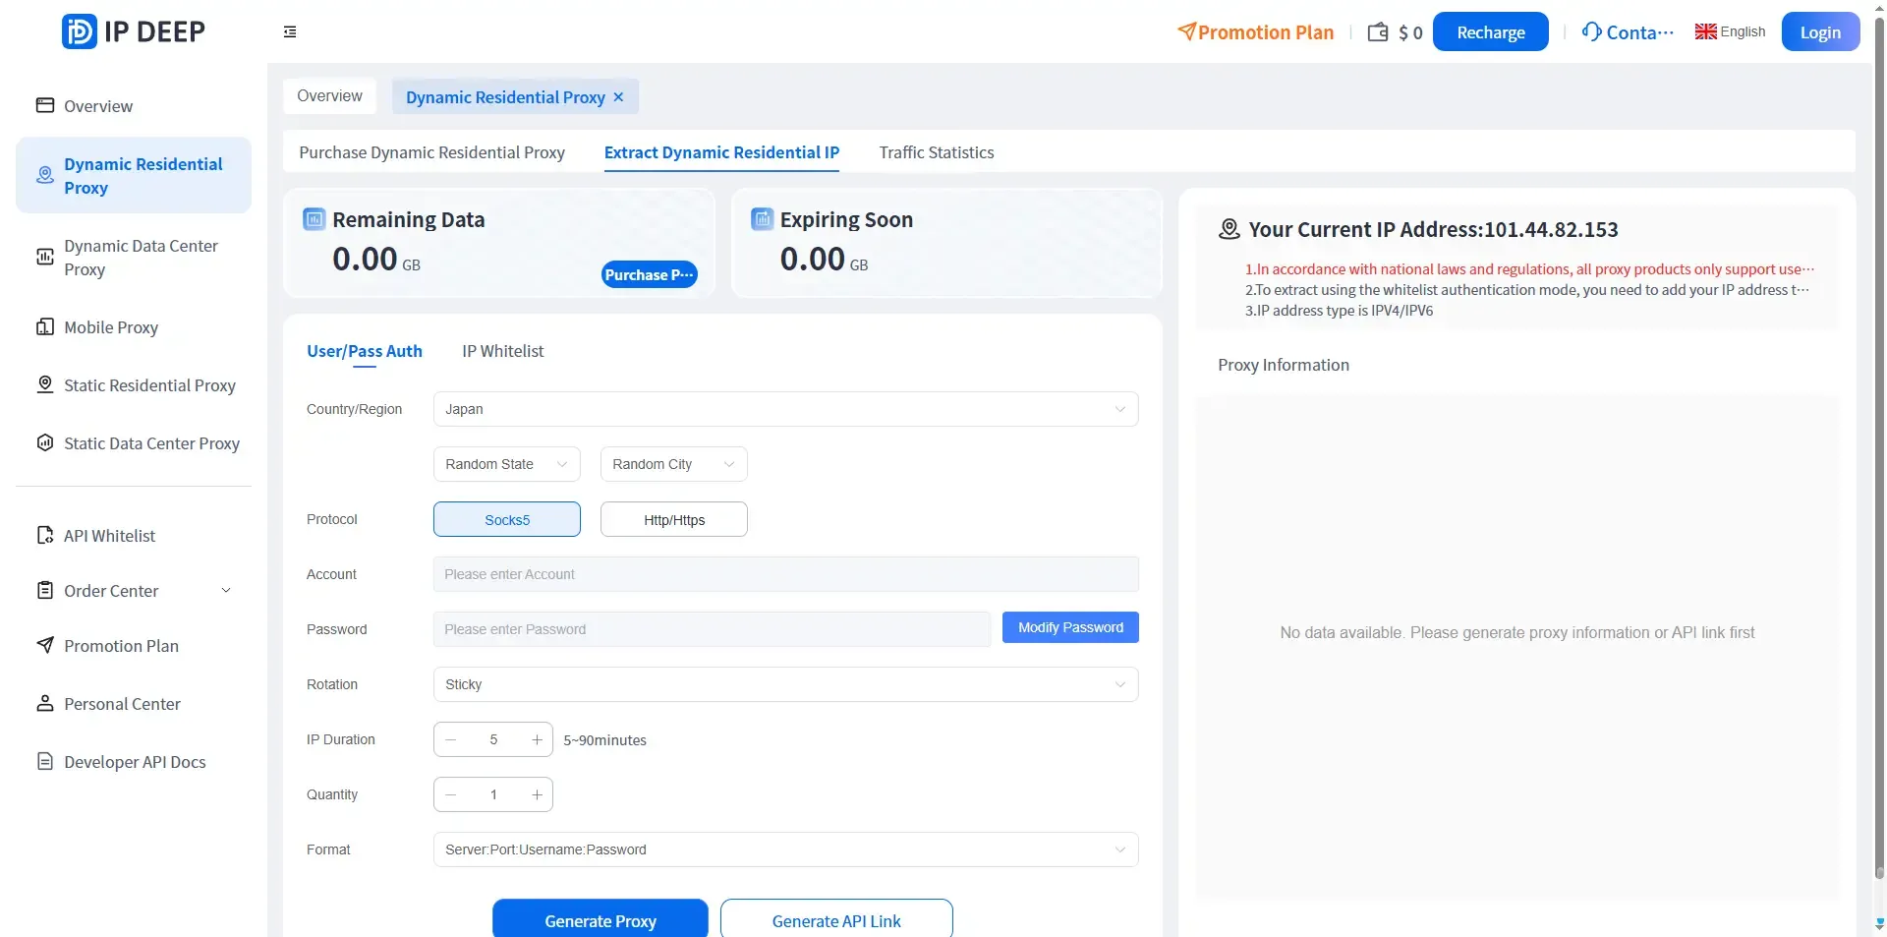
Task: Open Developer API Docs in sidebar
Action: coord(134,761)
